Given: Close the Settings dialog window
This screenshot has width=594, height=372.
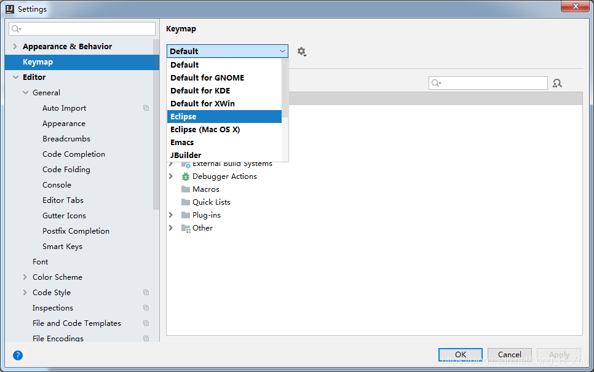Looking at the screenshot, I should 575,6.
